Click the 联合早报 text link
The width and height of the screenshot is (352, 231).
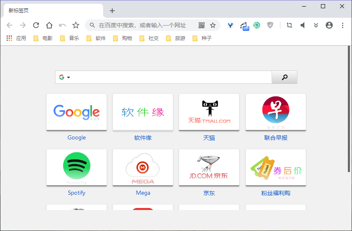coord(276,138)
